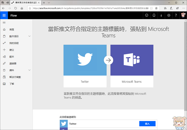Select 建立 in the sidebar

click(12, 50)
